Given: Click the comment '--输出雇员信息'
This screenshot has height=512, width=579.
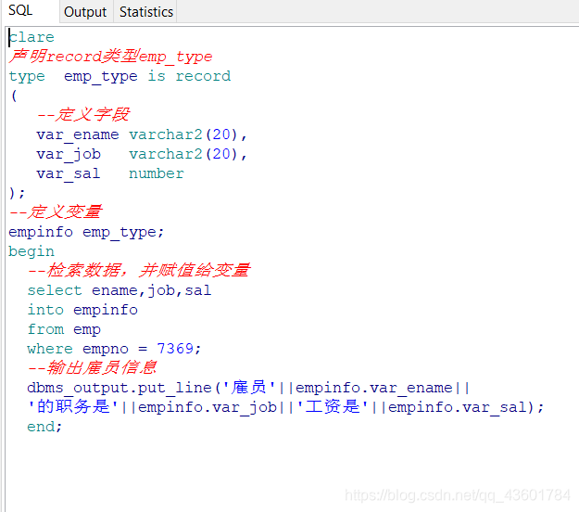Looking at the screenshot, I should (93, 368).
